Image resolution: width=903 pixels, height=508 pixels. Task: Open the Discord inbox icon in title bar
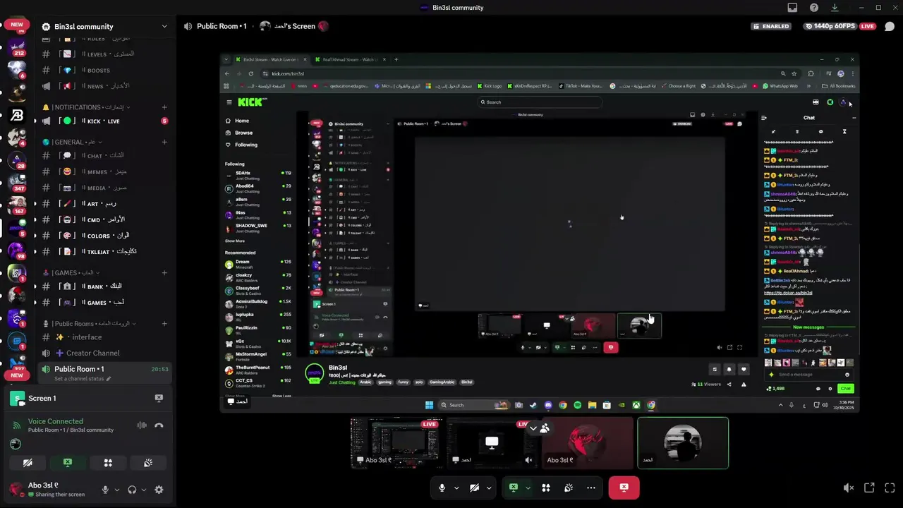tap(792, 8)
